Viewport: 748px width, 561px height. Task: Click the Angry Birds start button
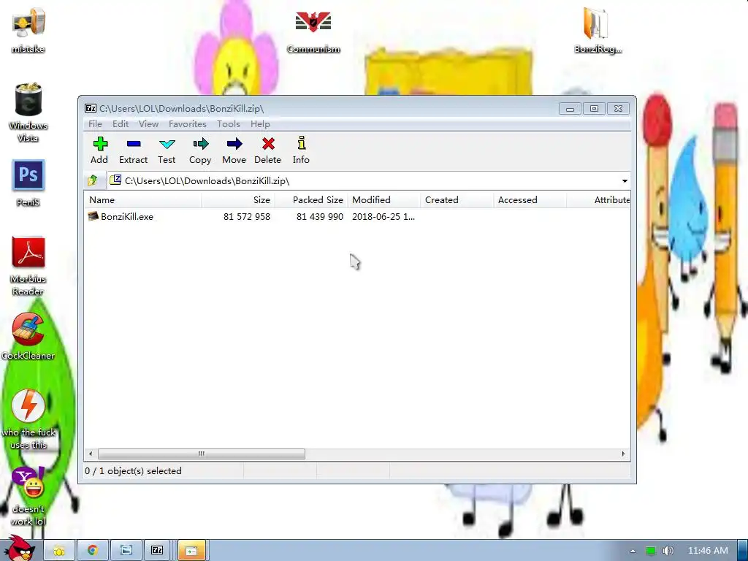point(19,549)
